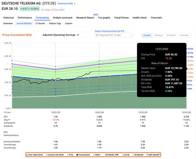
Task: Click the Closing Price EUR 30.32 value
Action: point(171,55)
